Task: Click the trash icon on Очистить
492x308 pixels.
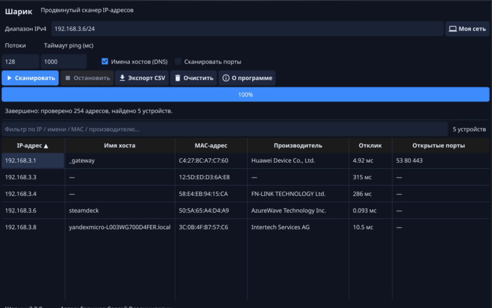Action: point(178,78)
